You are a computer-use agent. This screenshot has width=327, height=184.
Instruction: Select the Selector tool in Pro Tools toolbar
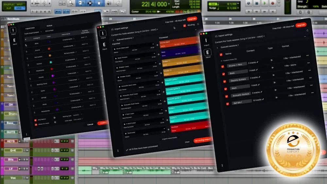coord(90,3)
